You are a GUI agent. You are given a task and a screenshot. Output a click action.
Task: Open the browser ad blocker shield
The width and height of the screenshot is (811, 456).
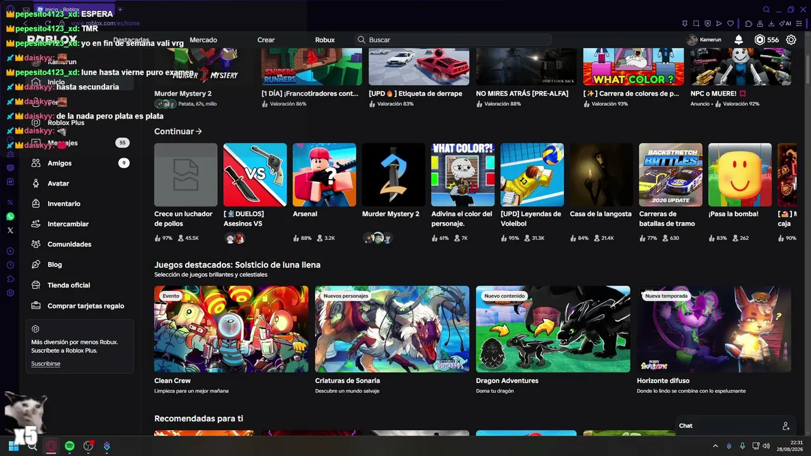pos(707,23)
